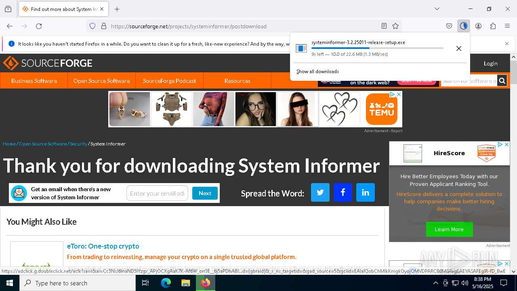Close the System Informer browser tab
Screen dimensions: 517x291
[102, 9]
